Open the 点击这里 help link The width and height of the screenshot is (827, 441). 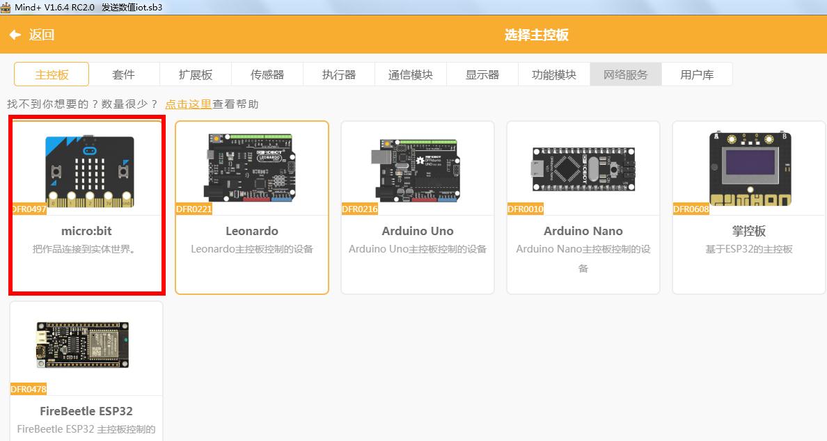(188, 104)
